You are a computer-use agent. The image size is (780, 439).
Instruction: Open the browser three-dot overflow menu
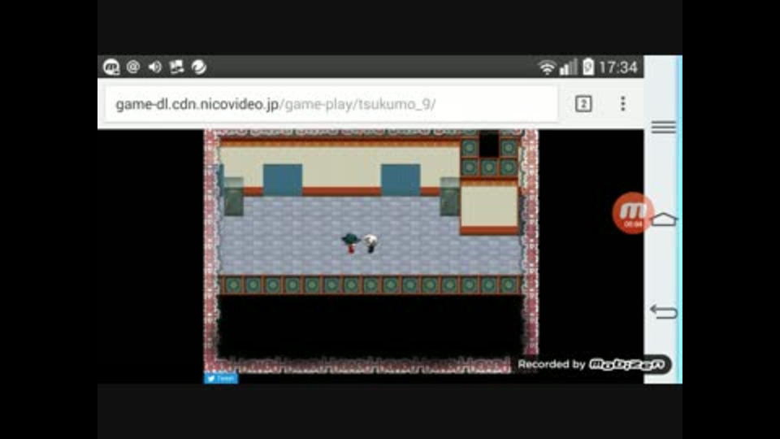[623, 103]
